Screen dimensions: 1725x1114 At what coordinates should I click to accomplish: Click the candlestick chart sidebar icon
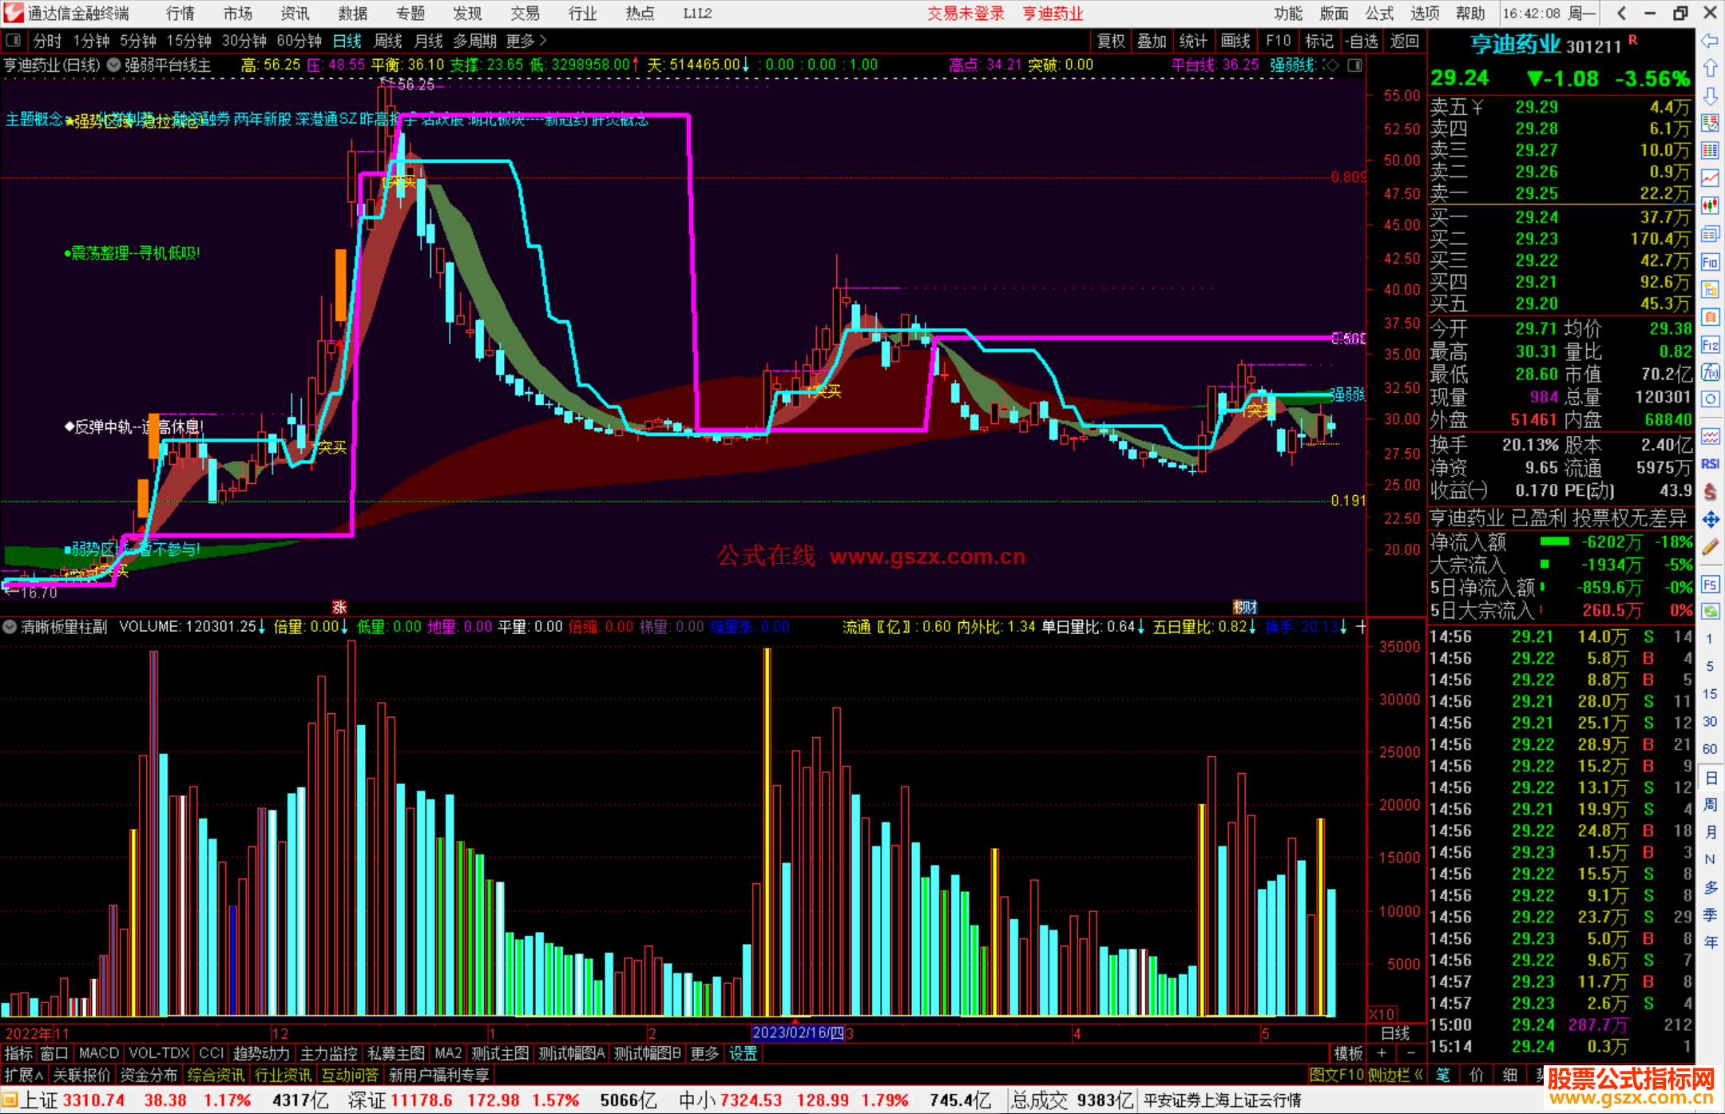(x=1710, y=206)
